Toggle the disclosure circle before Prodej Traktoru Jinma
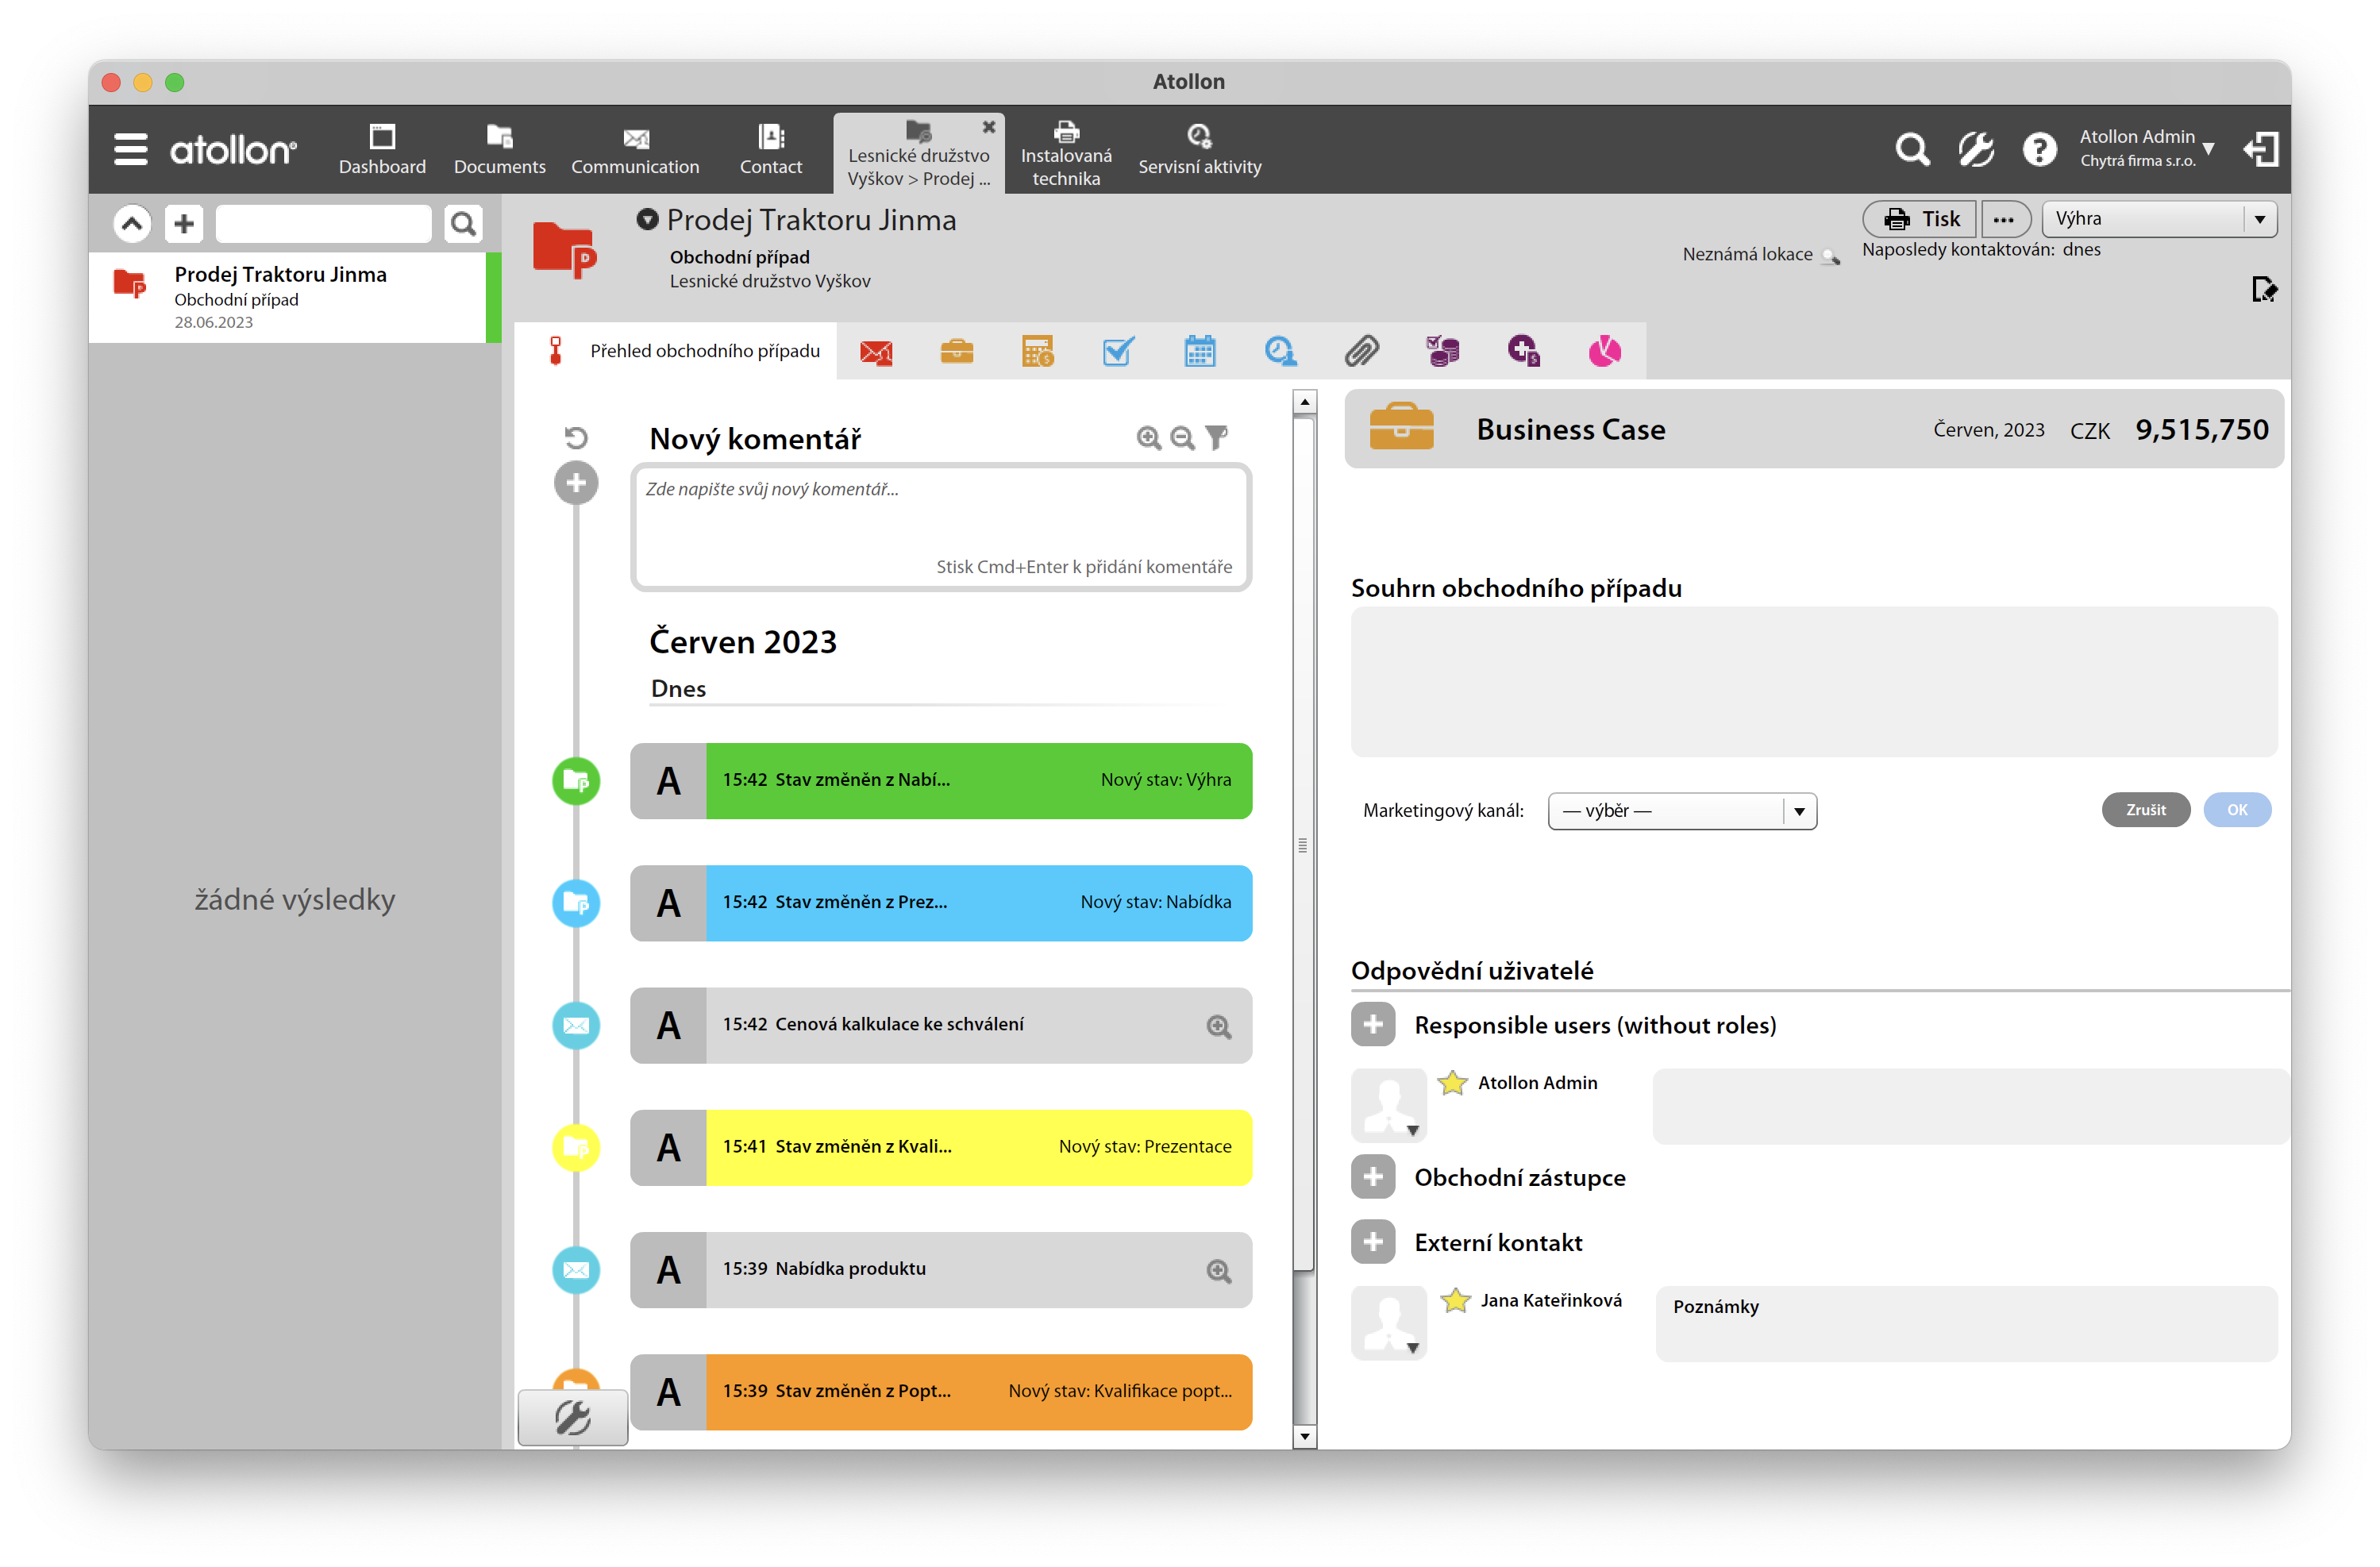 click(x=648, y=219)
